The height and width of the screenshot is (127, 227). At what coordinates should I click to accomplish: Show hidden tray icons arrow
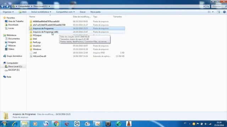coord(190,124)
